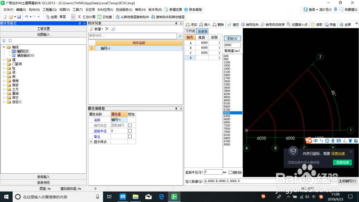Click the green 深度加速 button
The width and height of the screenshot is (359, 202).
pyautogui.click(x=342, y=162)
